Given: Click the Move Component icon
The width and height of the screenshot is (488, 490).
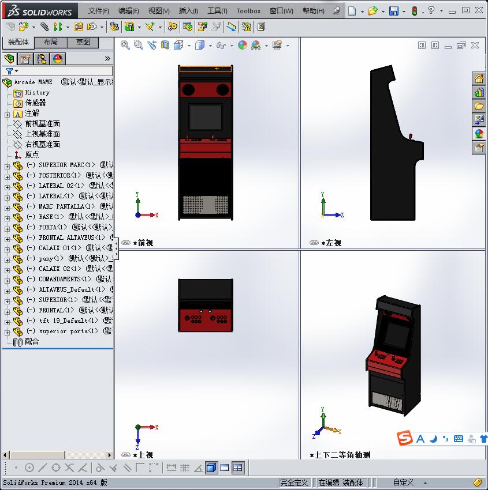Looking at the screenshot, I should 92,27.
